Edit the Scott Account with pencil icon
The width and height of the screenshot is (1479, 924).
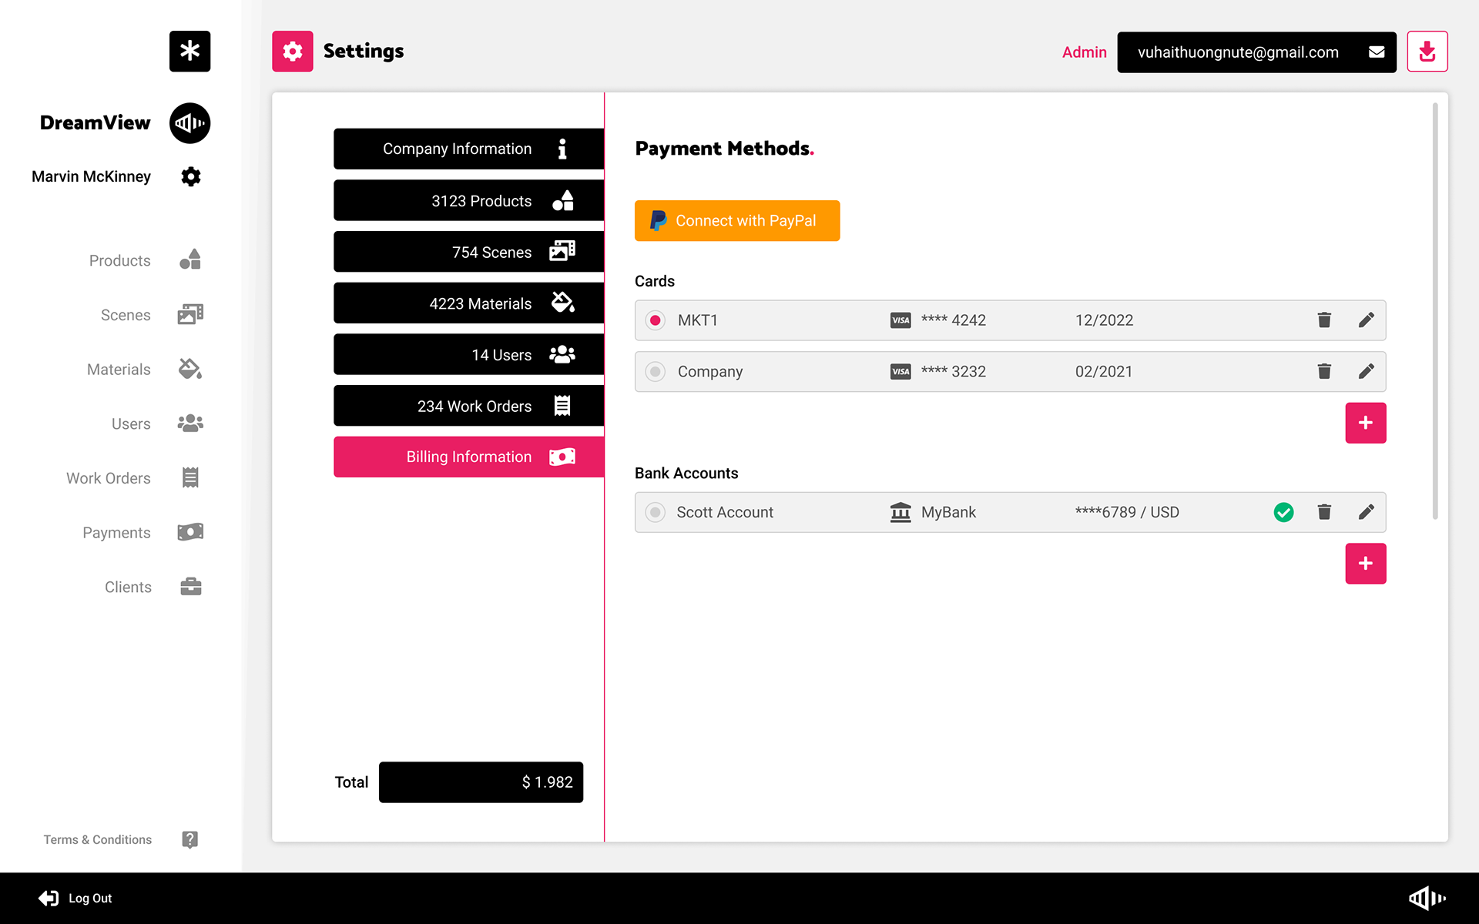pyautogui.click(x=1366, y=512)
